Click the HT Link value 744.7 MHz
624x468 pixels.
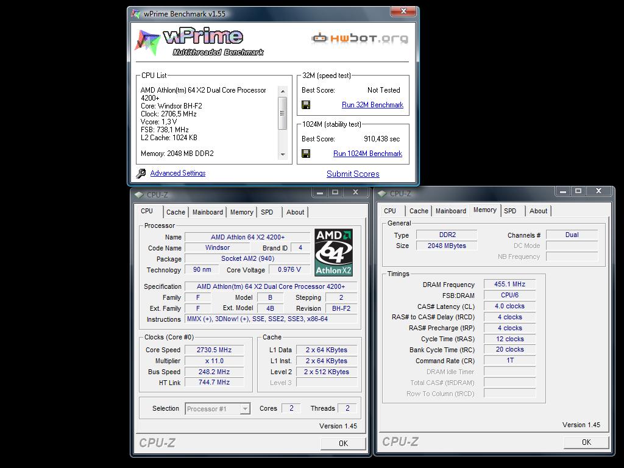214,382
